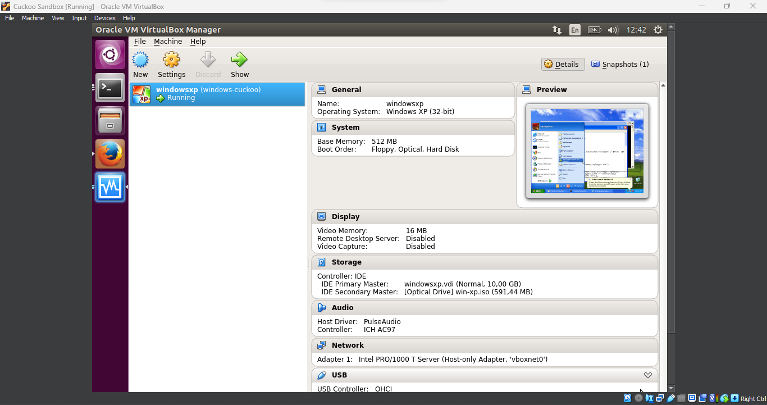Open the outer window Machine menu
The height and width of the screenshot is (405, 767).
click(33, 18)
